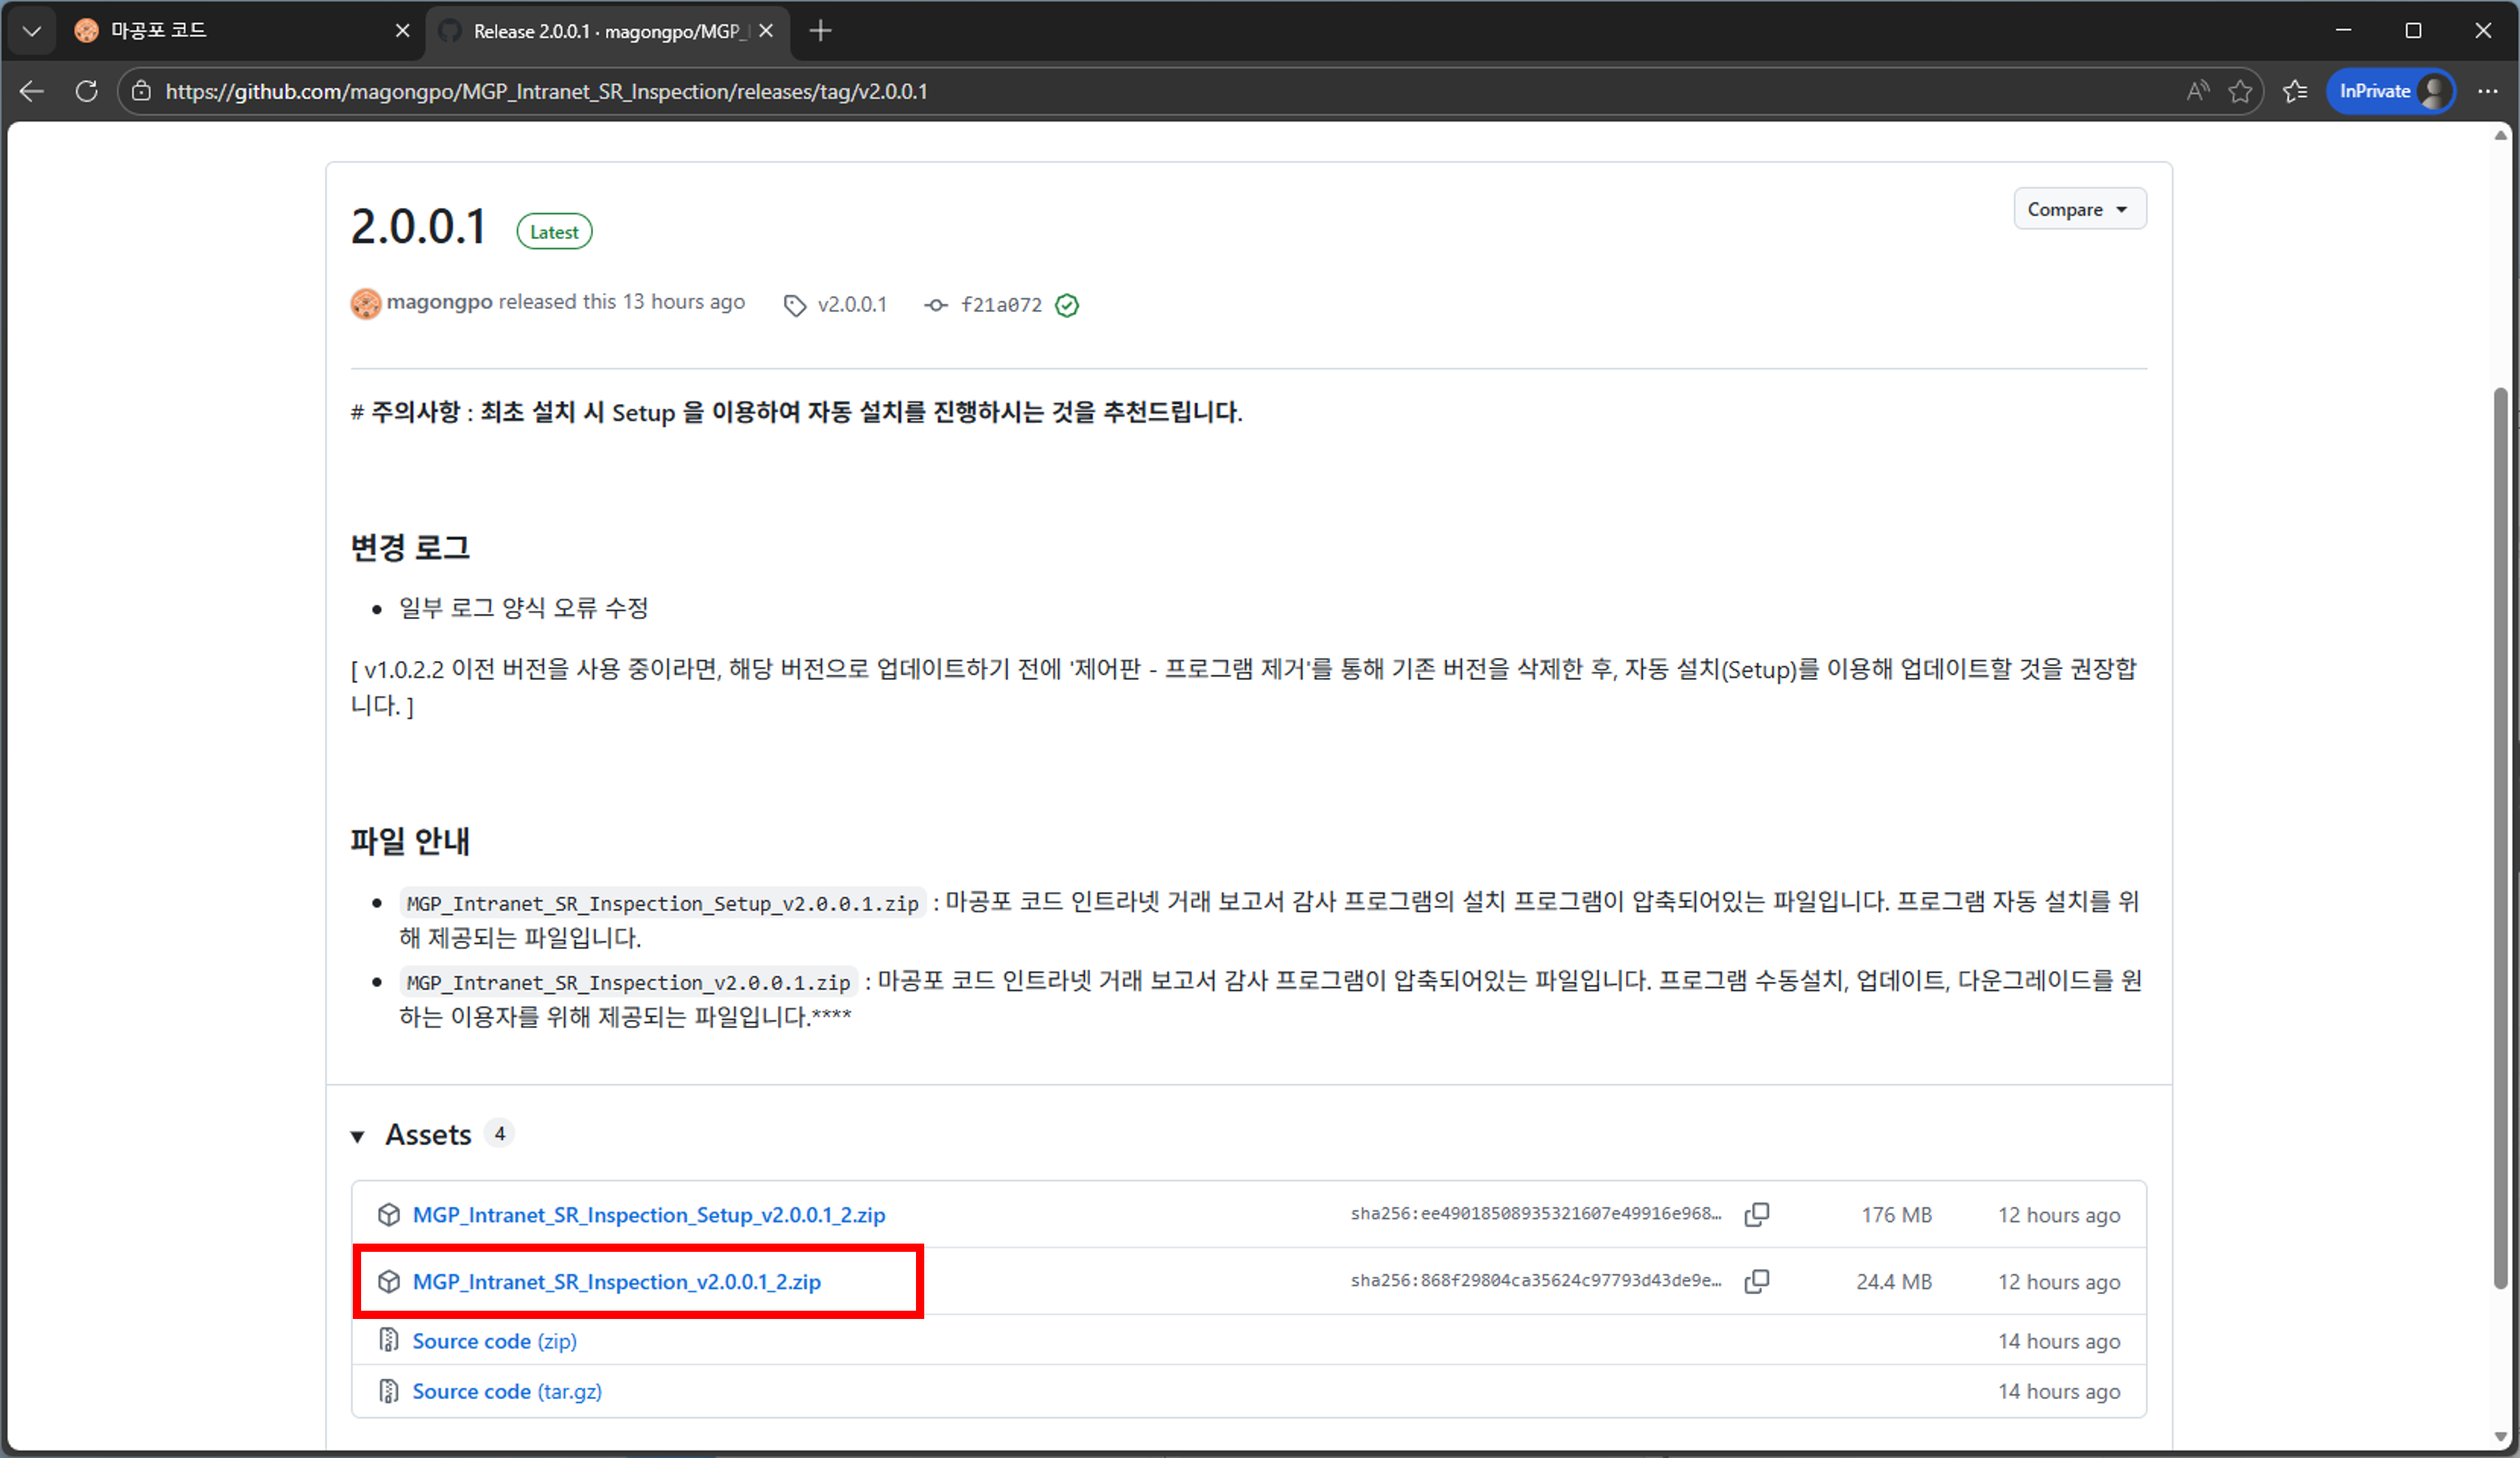
Task: Open the Compare dropdown
Action: coord(2079,209)
